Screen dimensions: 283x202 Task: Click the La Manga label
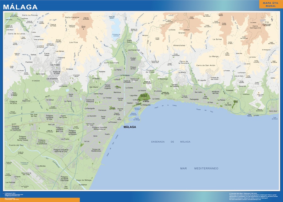pos(214,57)
